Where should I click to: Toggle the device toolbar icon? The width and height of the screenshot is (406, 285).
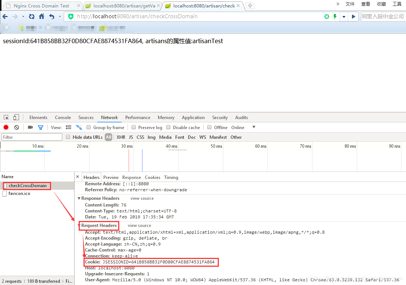pyautogui.click(x=16, y=118)
